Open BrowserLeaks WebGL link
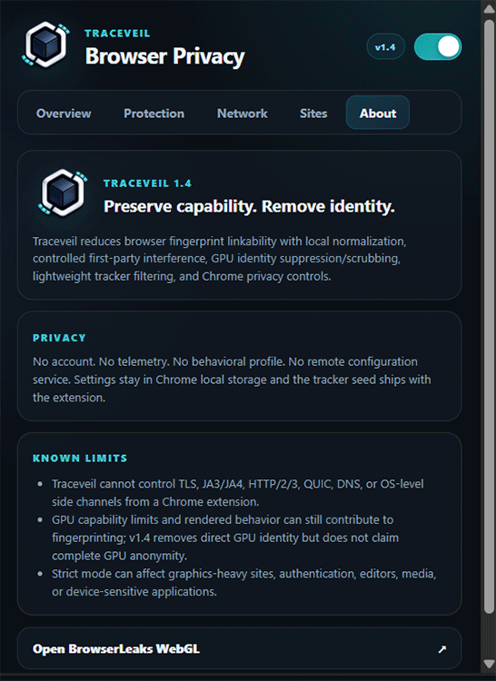 (239, 649)
